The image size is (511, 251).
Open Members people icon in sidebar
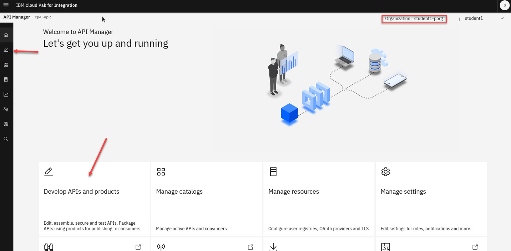click(6, 109)
